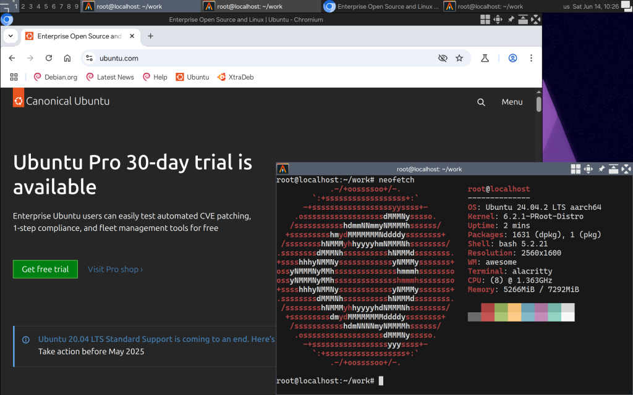Viewport: 633px width, 395px height.
Task: Open the Chromium profile avatar button
Action: coord(512,58)
